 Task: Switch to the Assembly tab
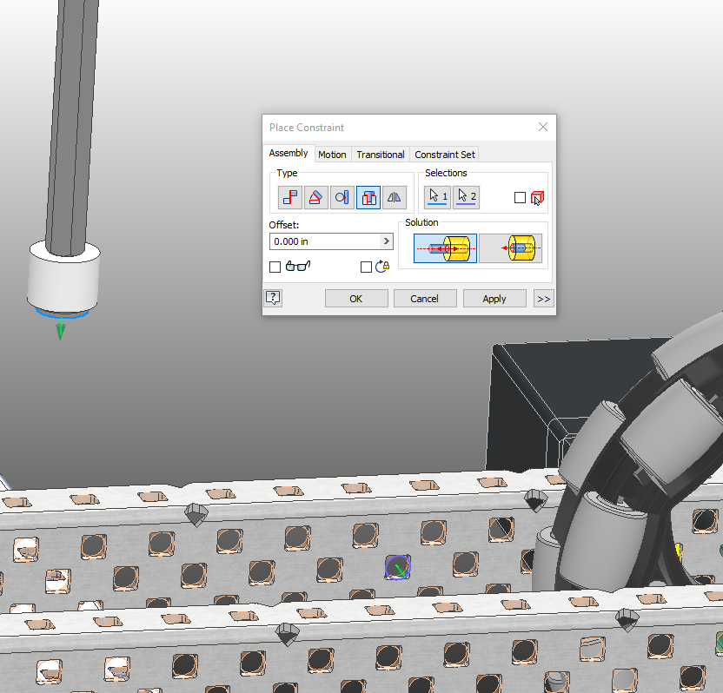(x=289, y=153)
